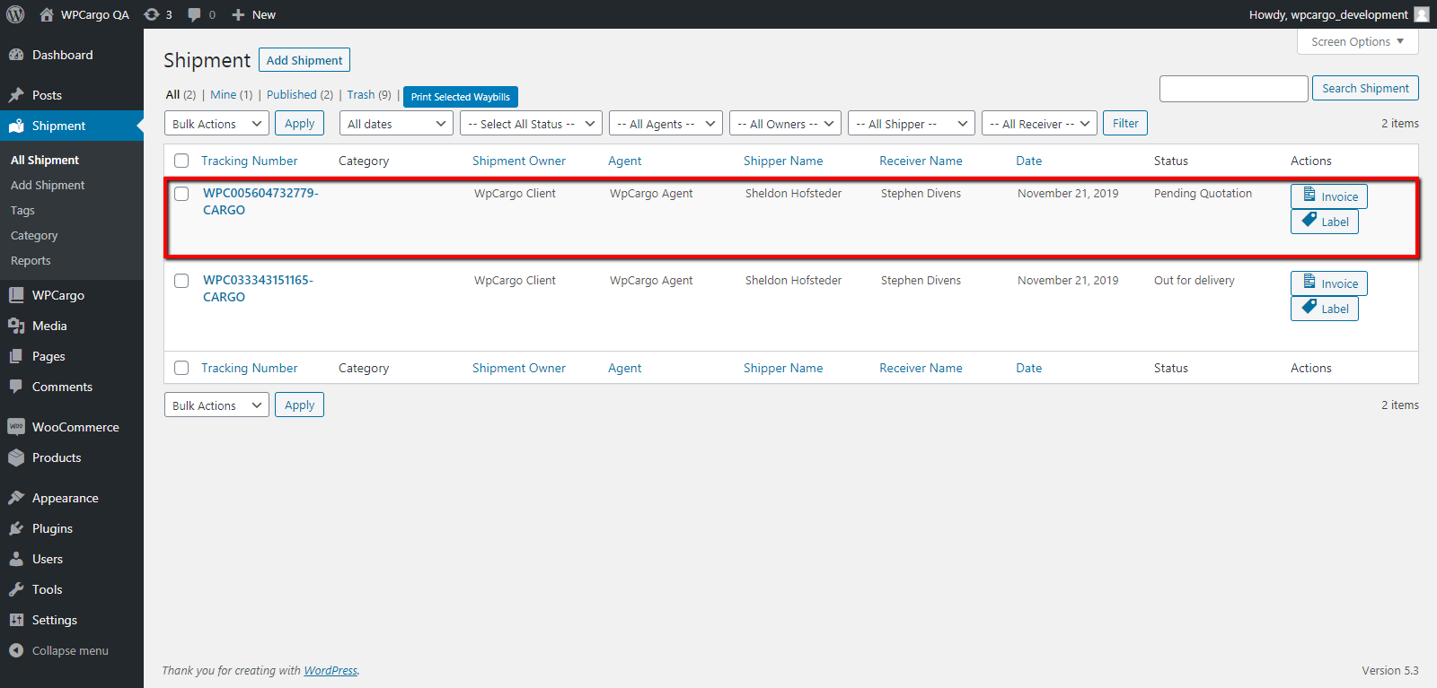Click the Tools wrench icon in sidebar
1437x688 pixels.
[16, 589]
